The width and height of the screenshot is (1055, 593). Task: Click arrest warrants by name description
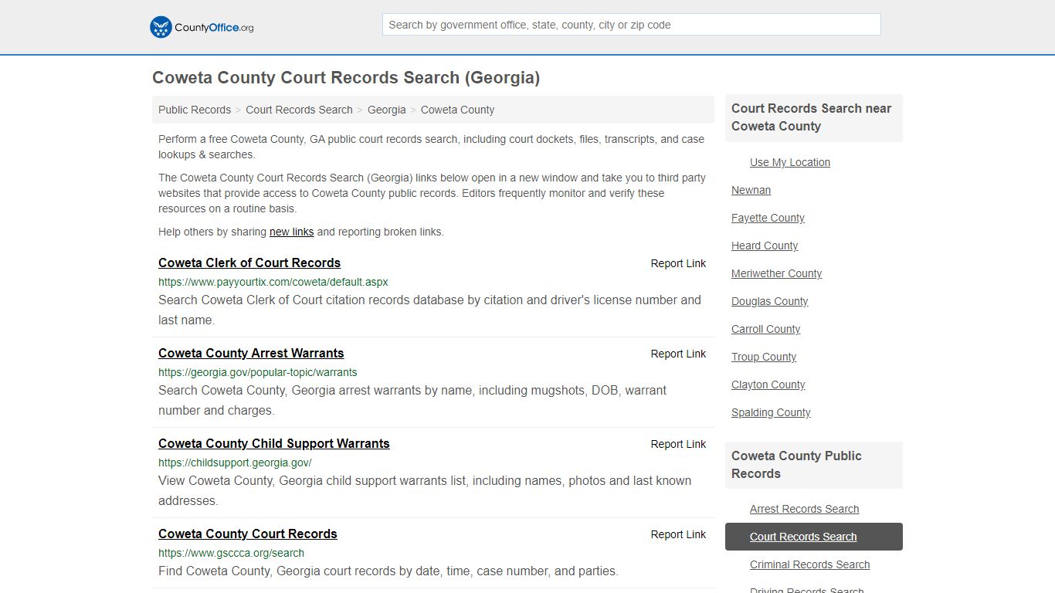412,400
